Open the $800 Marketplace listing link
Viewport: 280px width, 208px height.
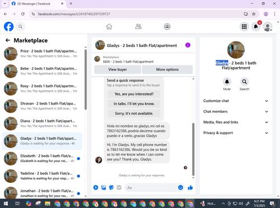coord(128,62)
